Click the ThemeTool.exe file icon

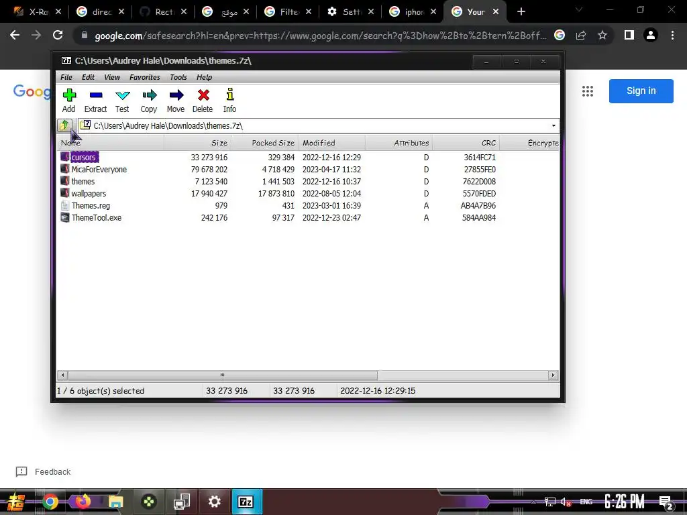(x=65, y=218)
